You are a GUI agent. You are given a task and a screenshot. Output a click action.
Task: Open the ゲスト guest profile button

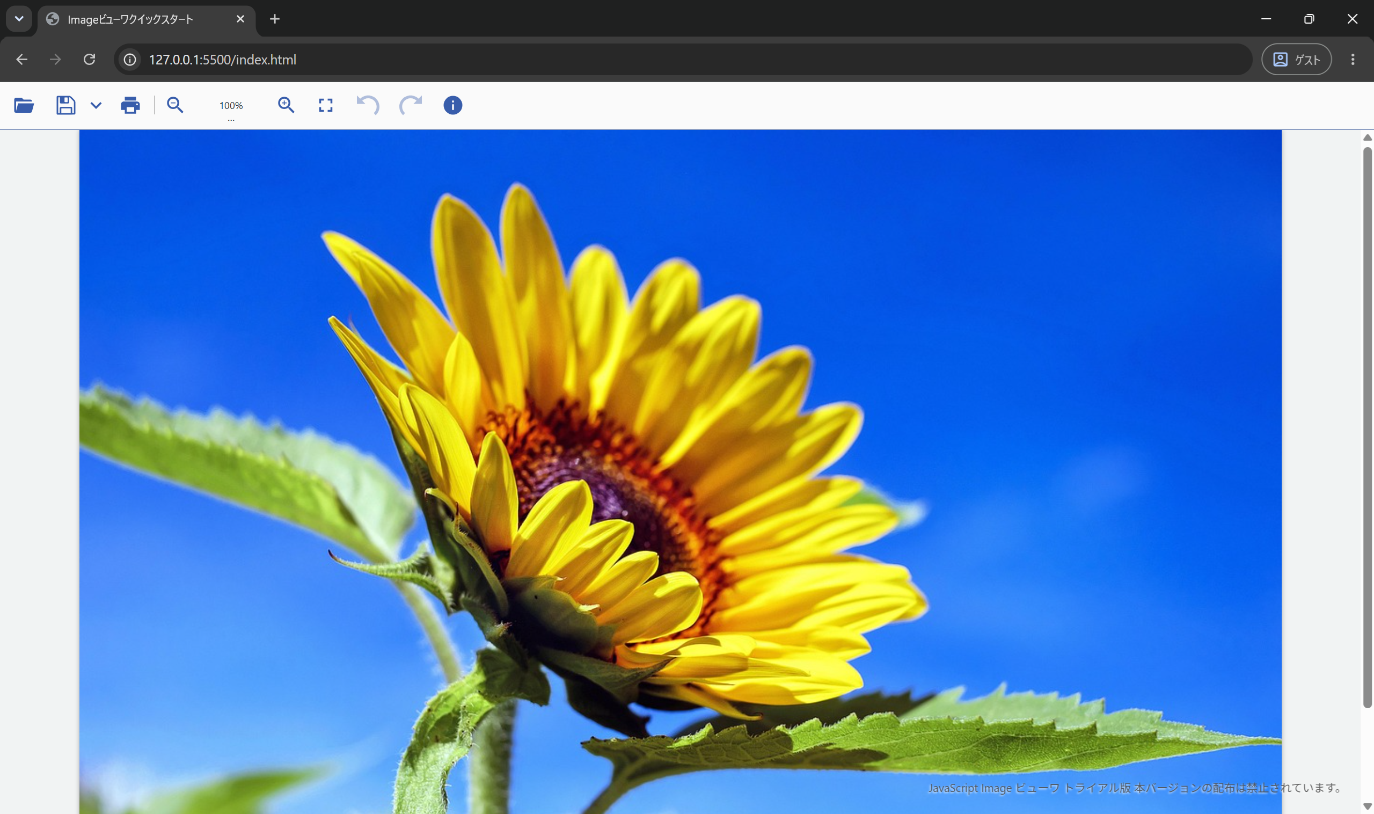point(1296,59)
